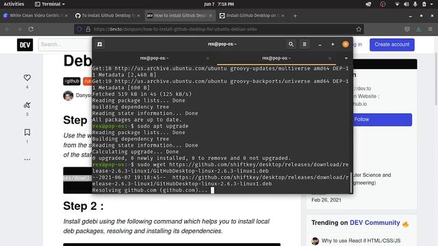Close the White Clean Video Centric tab
Image resolution: width=438 pixels, height=246 pixels.
66,16
